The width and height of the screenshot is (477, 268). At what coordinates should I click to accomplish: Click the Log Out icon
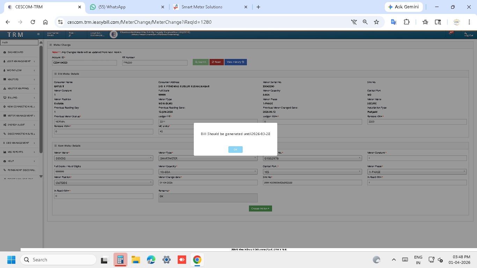point(468,34)
